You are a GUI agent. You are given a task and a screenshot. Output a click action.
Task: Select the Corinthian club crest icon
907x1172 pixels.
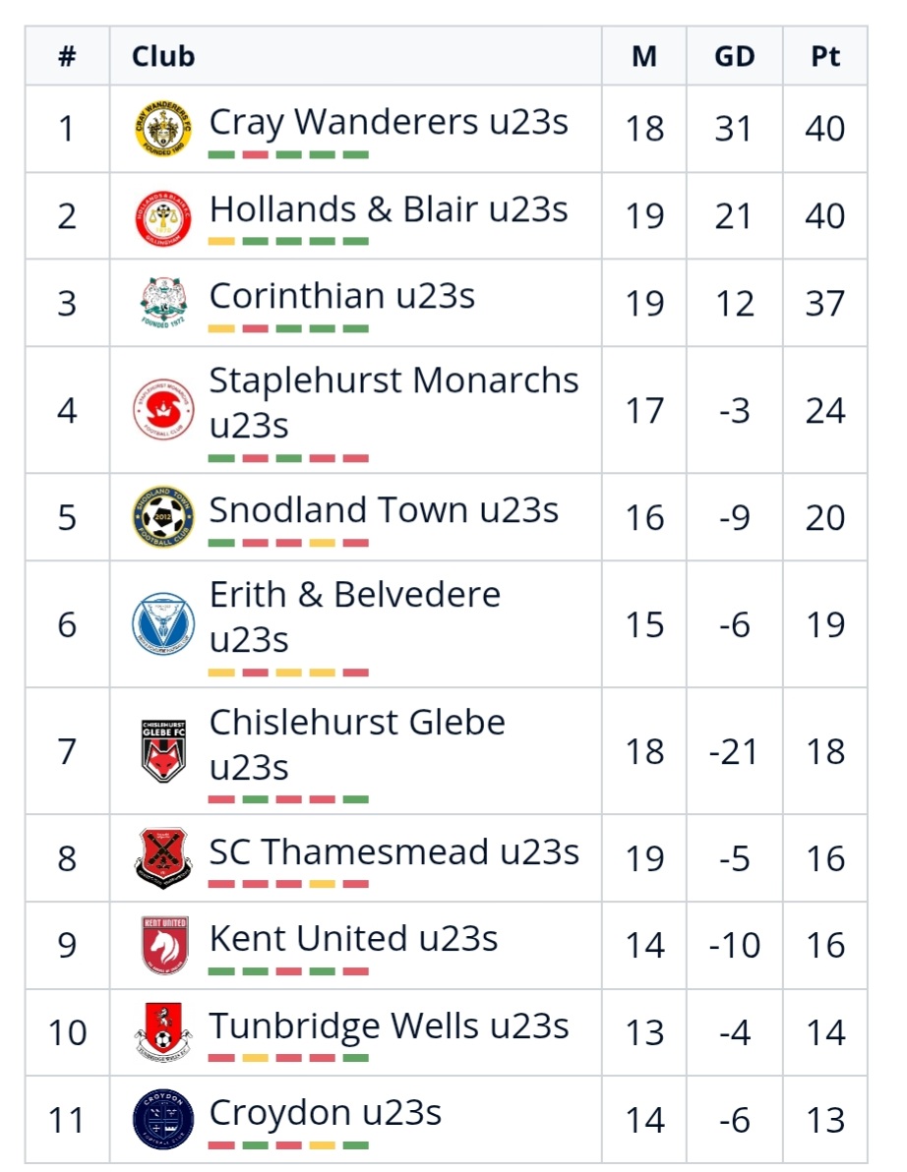pyautogui.click(x=163, y=303)
